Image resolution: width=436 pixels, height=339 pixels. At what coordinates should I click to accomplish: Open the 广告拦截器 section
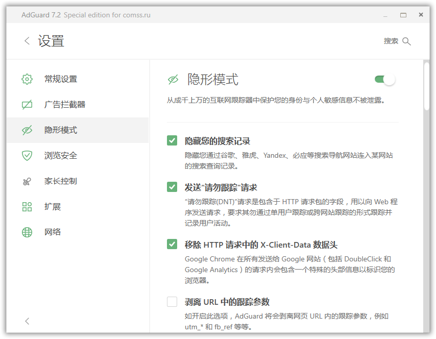pyautogui.click(x=78, y=105)
